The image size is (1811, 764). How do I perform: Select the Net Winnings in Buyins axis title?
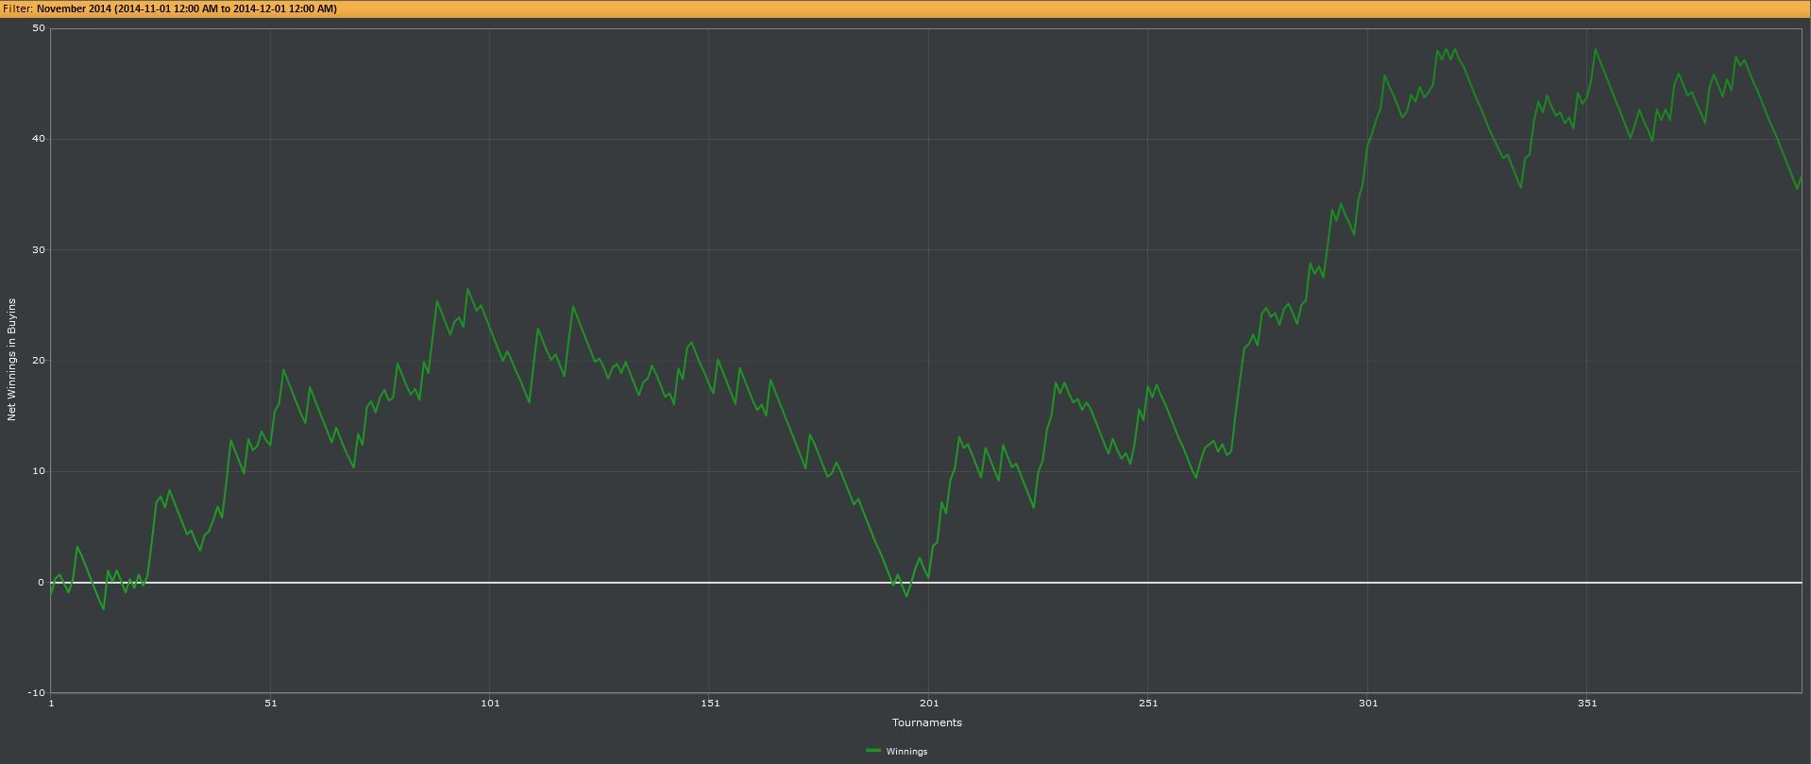(x=12, y=359)
